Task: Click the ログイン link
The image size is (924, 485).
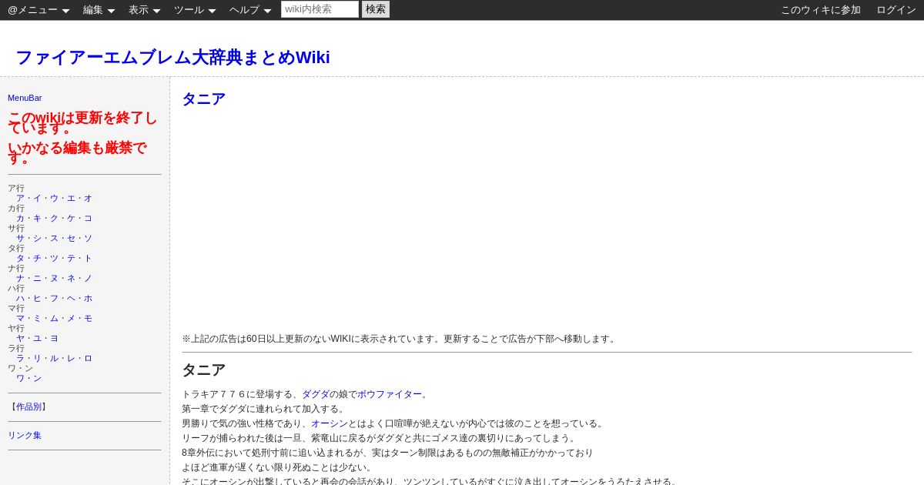Action: 896,10
